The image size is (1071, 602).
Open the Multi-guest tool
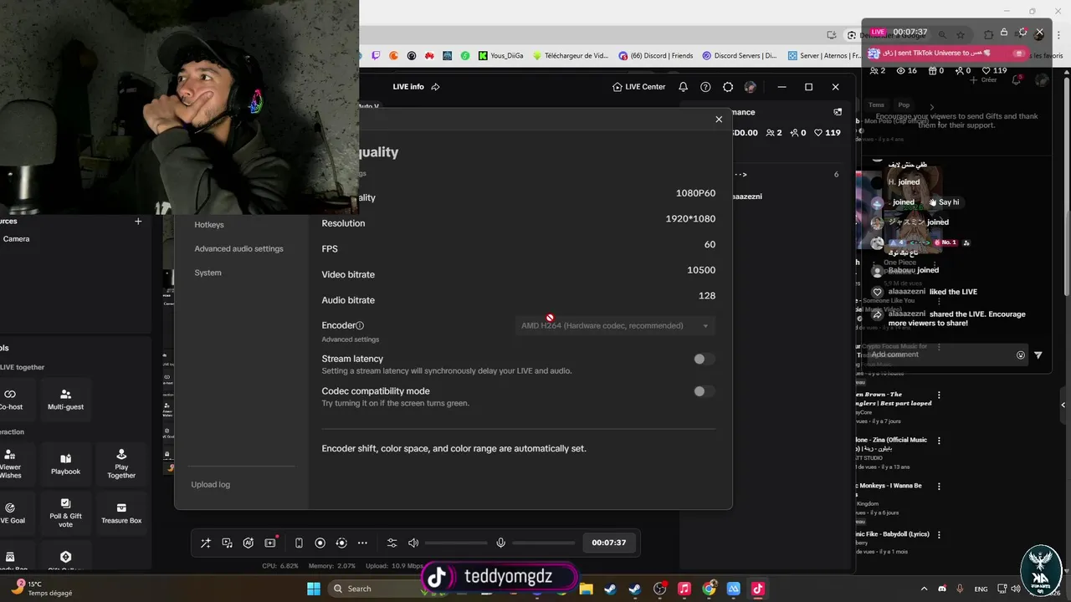click(x=65, y=399)
